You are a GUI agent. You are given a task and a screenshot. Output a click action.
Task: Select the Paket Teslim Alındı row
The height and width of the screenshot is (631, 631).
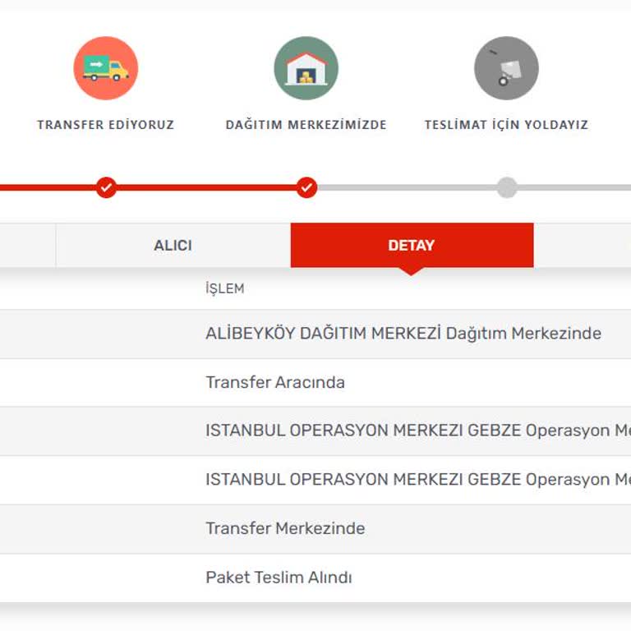click(315, 578)
